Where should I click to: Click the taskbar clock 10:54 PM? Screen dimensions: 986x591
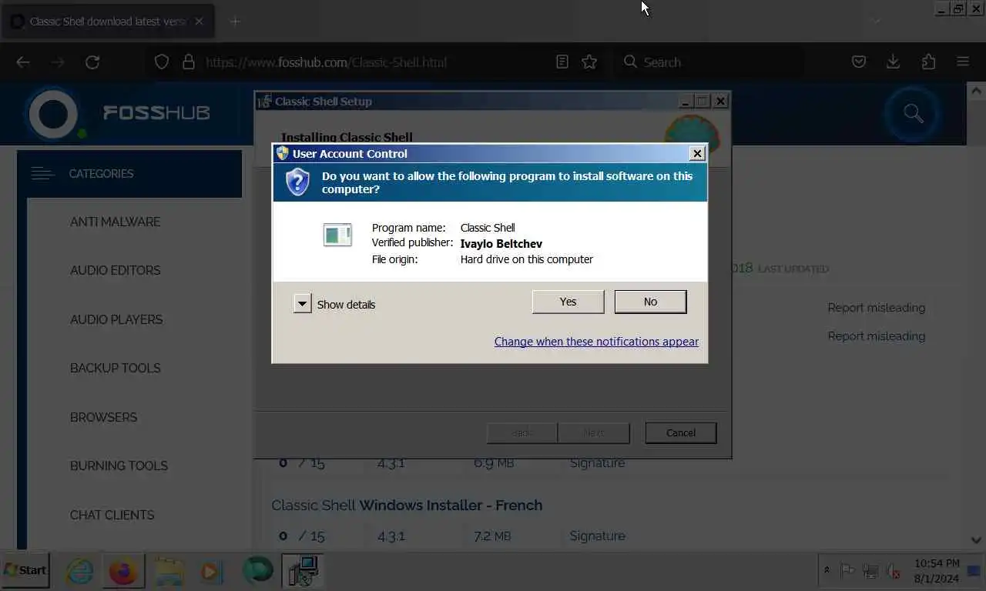(936, 563)
